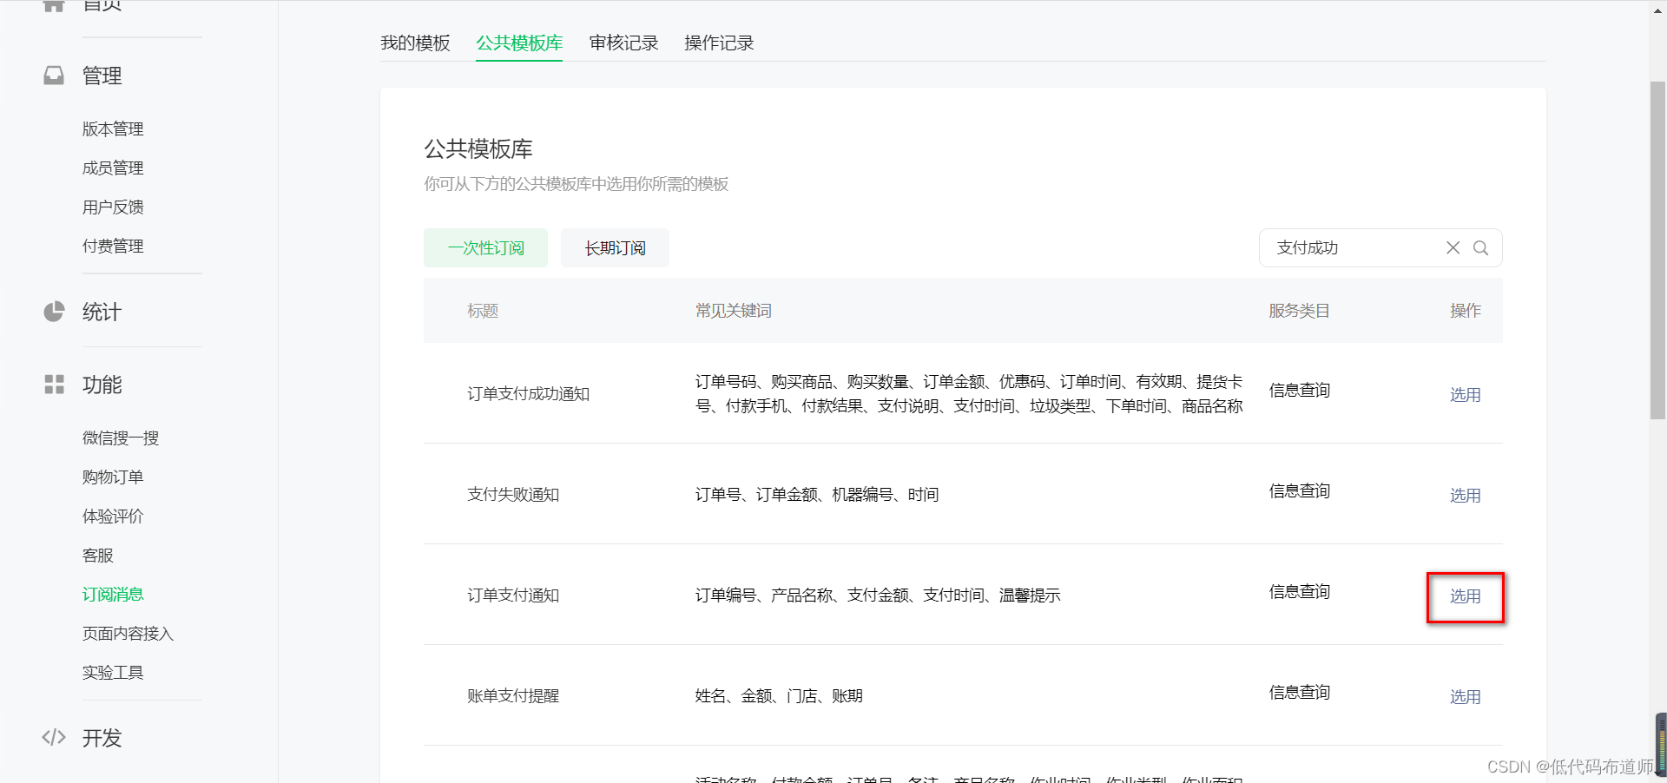This screenshot has height=783, width=1667.
Task: Click the 账单支付提醒 title
Action: coord(513,695)
